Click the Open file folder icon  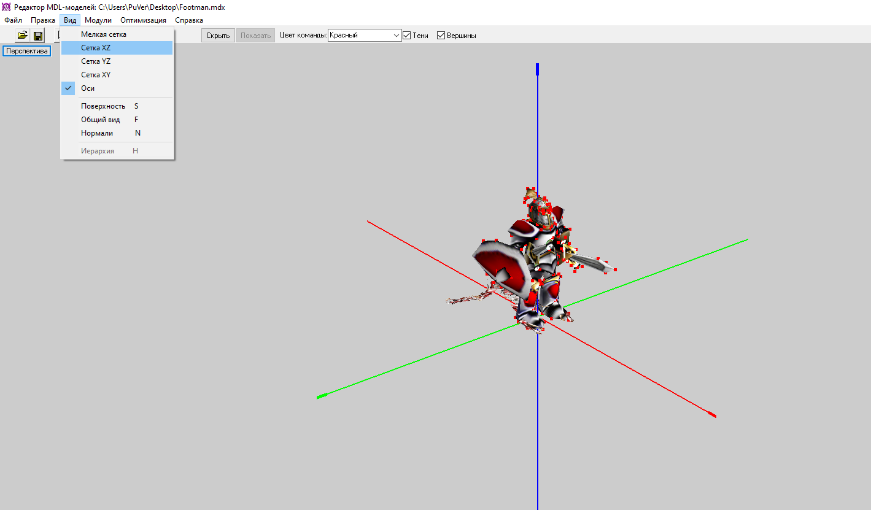[x=22, y=36]
